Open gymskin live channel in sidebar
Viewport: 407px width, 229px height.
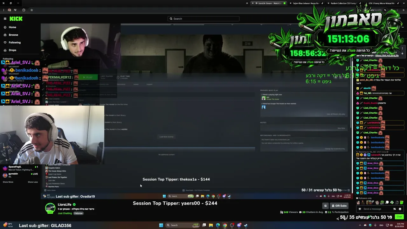click(x=20, y=175)
